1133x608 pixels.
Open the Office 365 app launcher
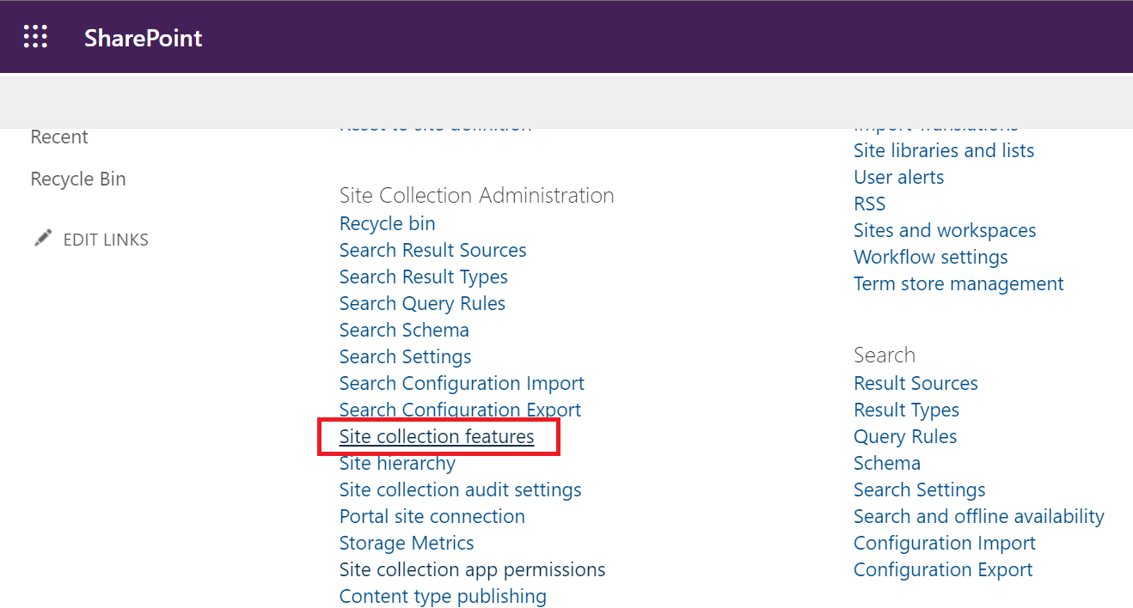pos(35,36)
